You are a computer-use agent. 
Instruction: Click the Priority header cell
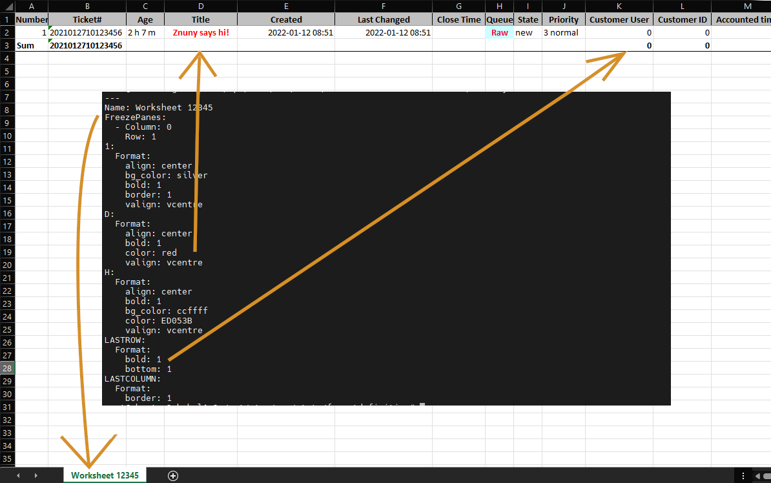(x=563, y=19)
